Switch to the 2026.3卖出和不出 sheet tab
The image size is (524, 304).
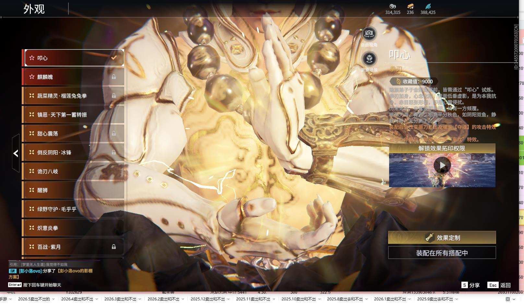(x=120, y=299)
